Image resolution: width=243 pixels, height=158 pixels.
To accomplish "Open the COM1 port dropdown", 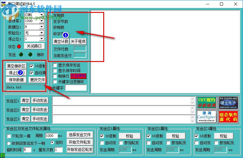I will (x=41, y=15).
